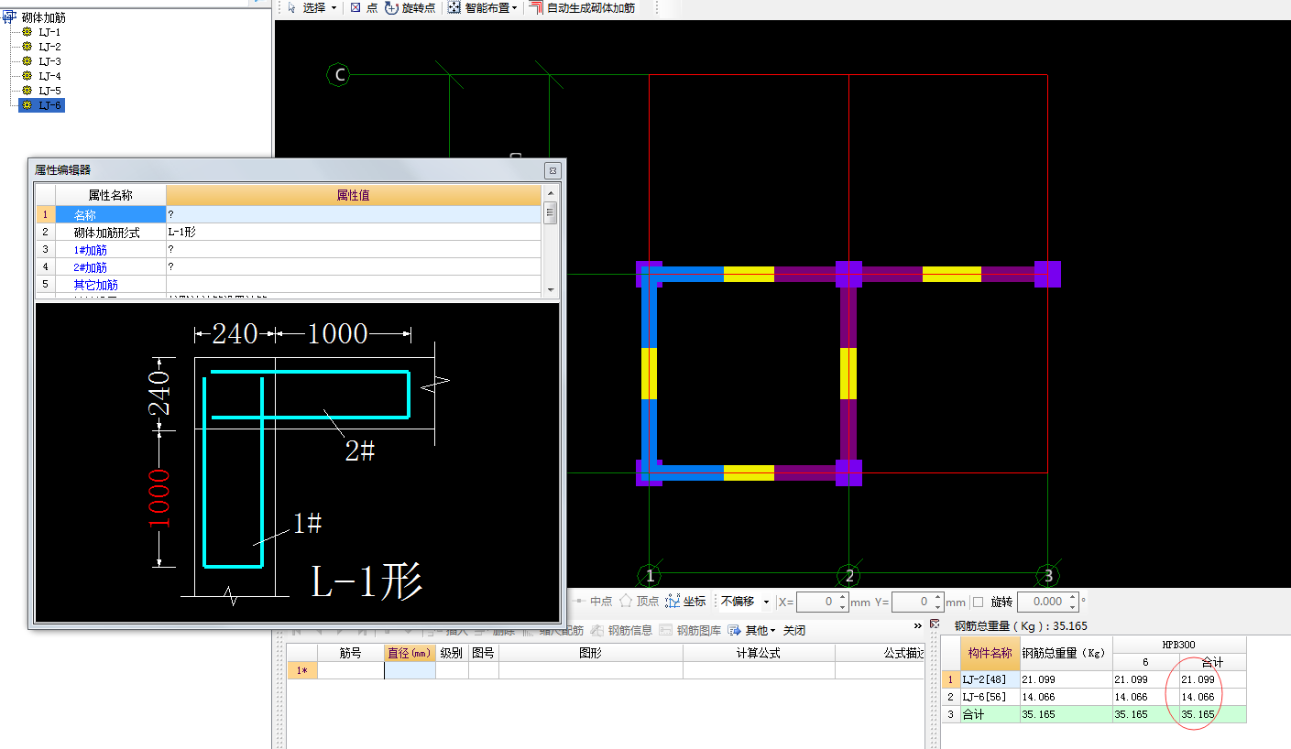
Task: Click the 直径(mm) column header
Action: click(410, 653)
